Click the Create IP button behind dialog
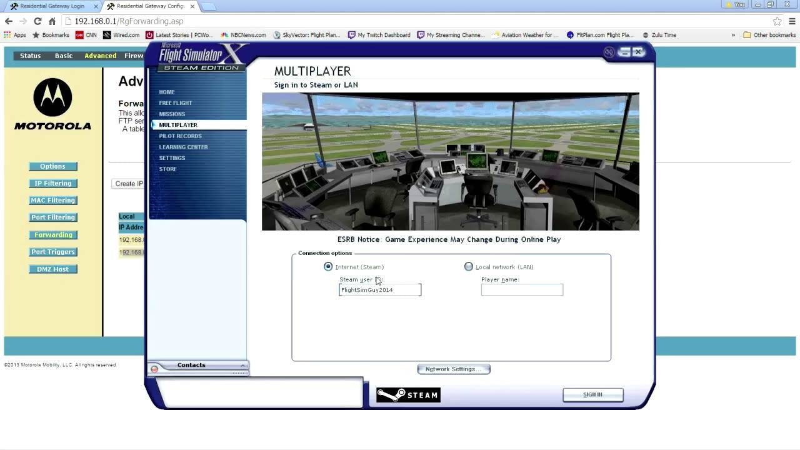This screenshot has height=450, width=800. coord(128,184)
